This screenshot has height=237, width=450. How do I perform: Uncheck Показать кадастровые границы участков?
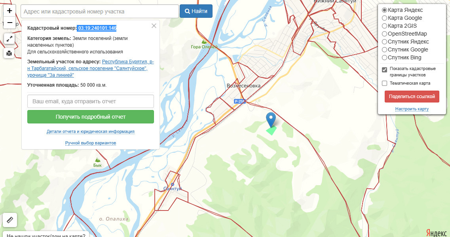tap(385, 70)
